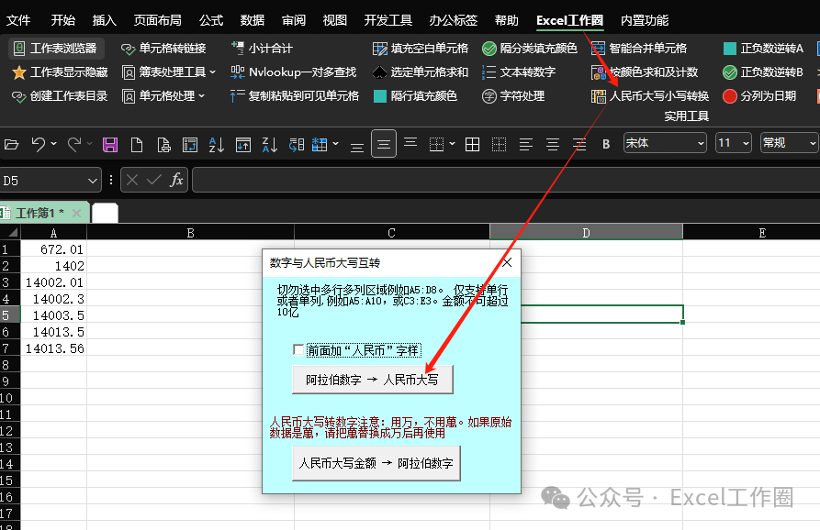This screenshot has width=820, height=530.
Task: Click 小计合计 tool
Action: tap(262, 49)
